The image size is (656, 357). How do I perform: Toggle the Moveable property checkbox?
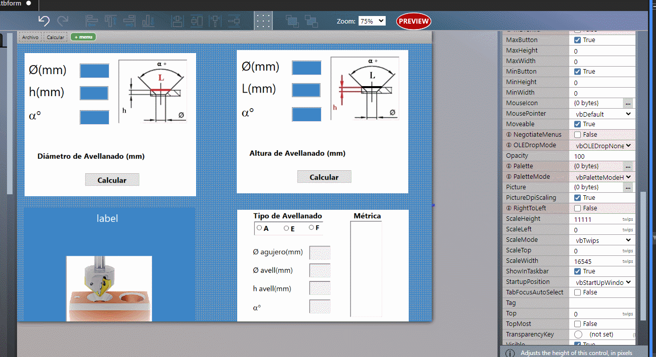(577, 124)
